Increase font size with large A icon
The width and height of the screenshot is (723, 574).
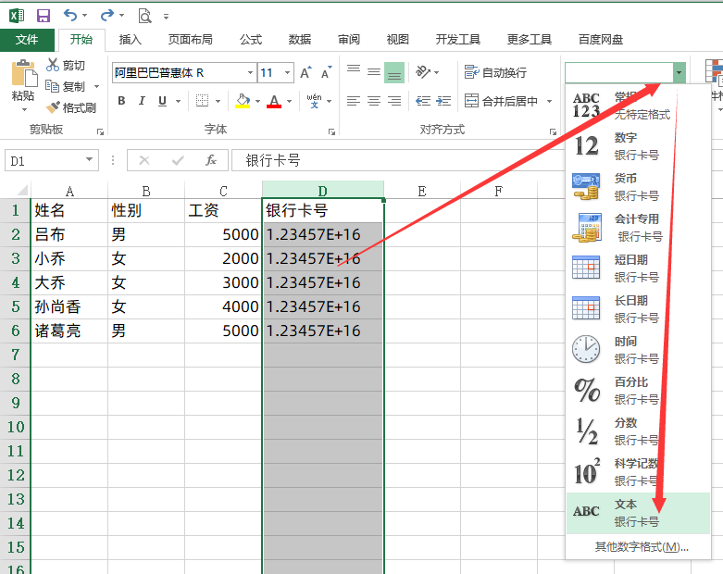[x=305, y=72]
